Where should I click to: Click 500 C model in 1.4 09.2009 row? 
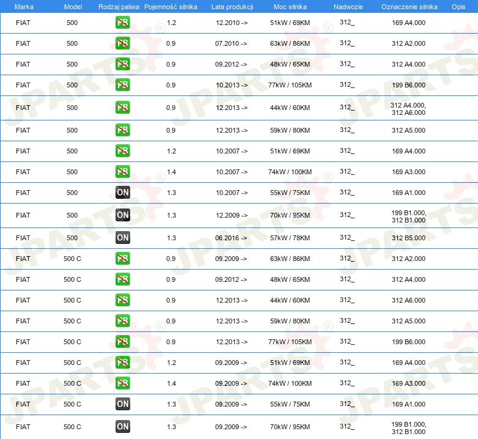(72, 383)
